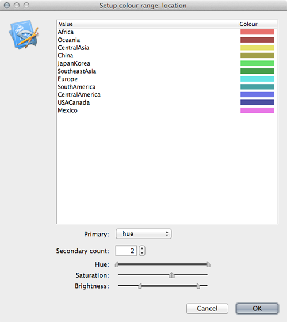Click the Colour column header
The width and height of the screenshot is (287, 322).
[x=258, y=24]
